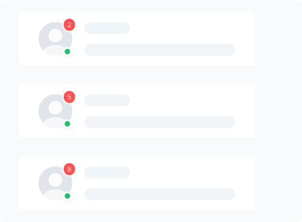Select the long message placeholder in second card
The height and width of the screenshot is (222, 302).
159,122
